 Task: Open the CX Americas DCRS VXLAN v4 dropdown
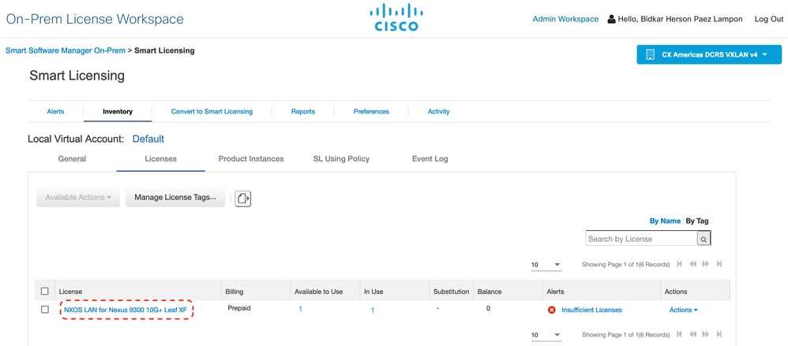point(709,54)
